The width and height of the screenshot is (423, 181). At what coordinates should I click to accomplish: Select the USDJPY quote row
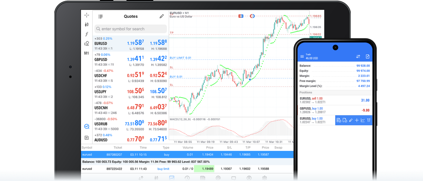pyautogui.click(x=131, y=92)
